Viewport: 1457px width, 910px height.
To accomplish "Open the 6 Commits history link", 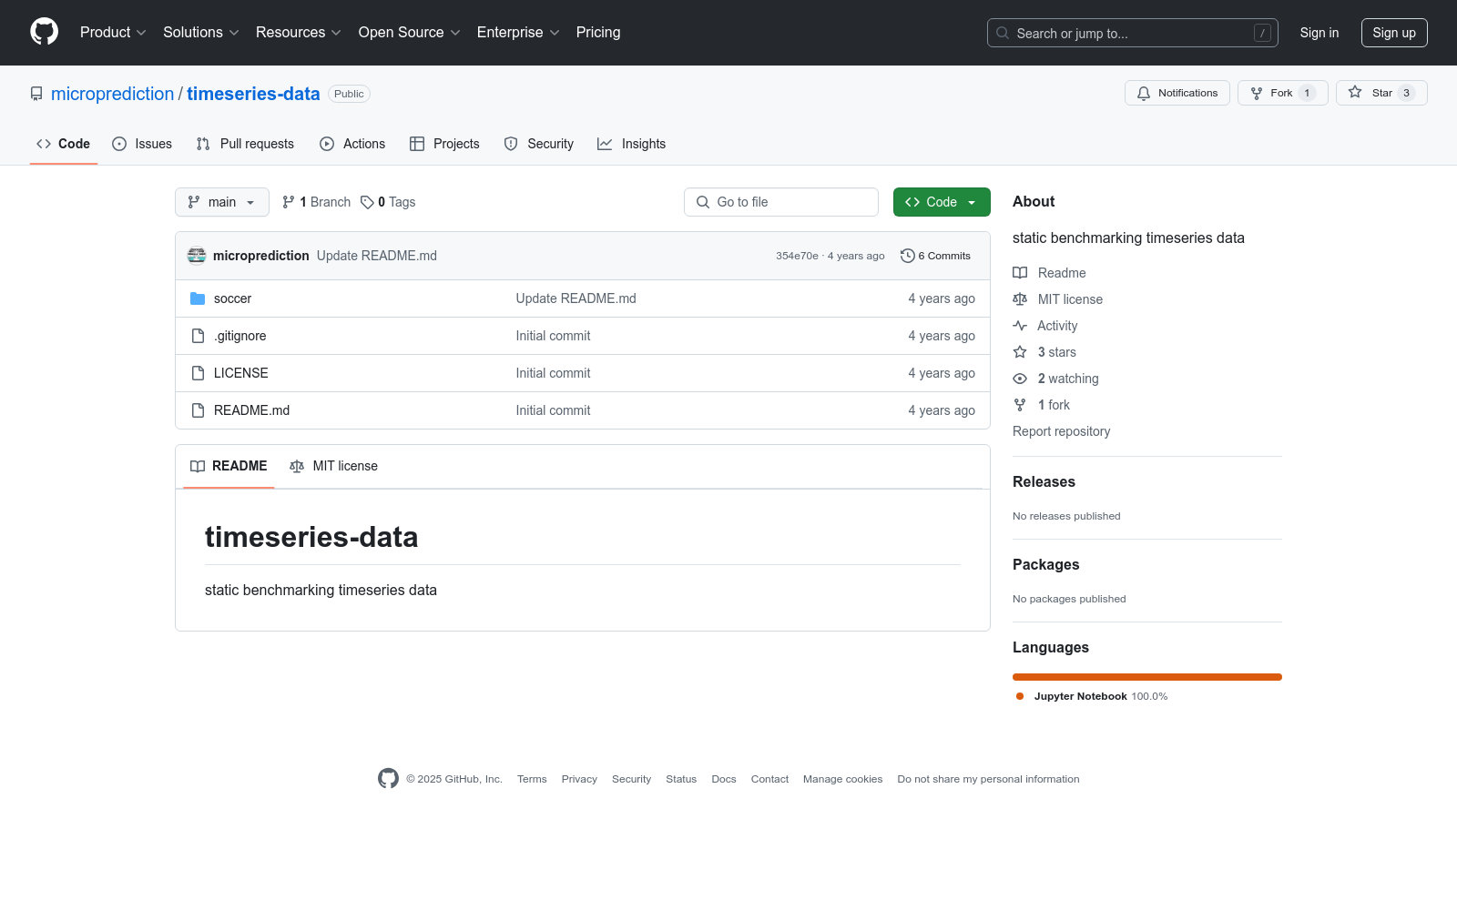I will point(935,256).
